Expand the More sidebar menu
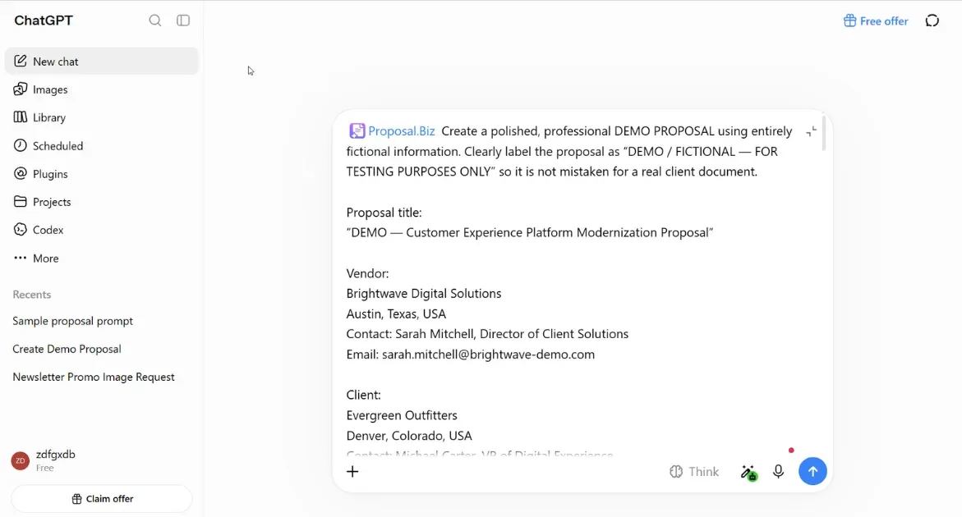Image resolution: width=962 pixels, height=517 pixels. (102, 258)
